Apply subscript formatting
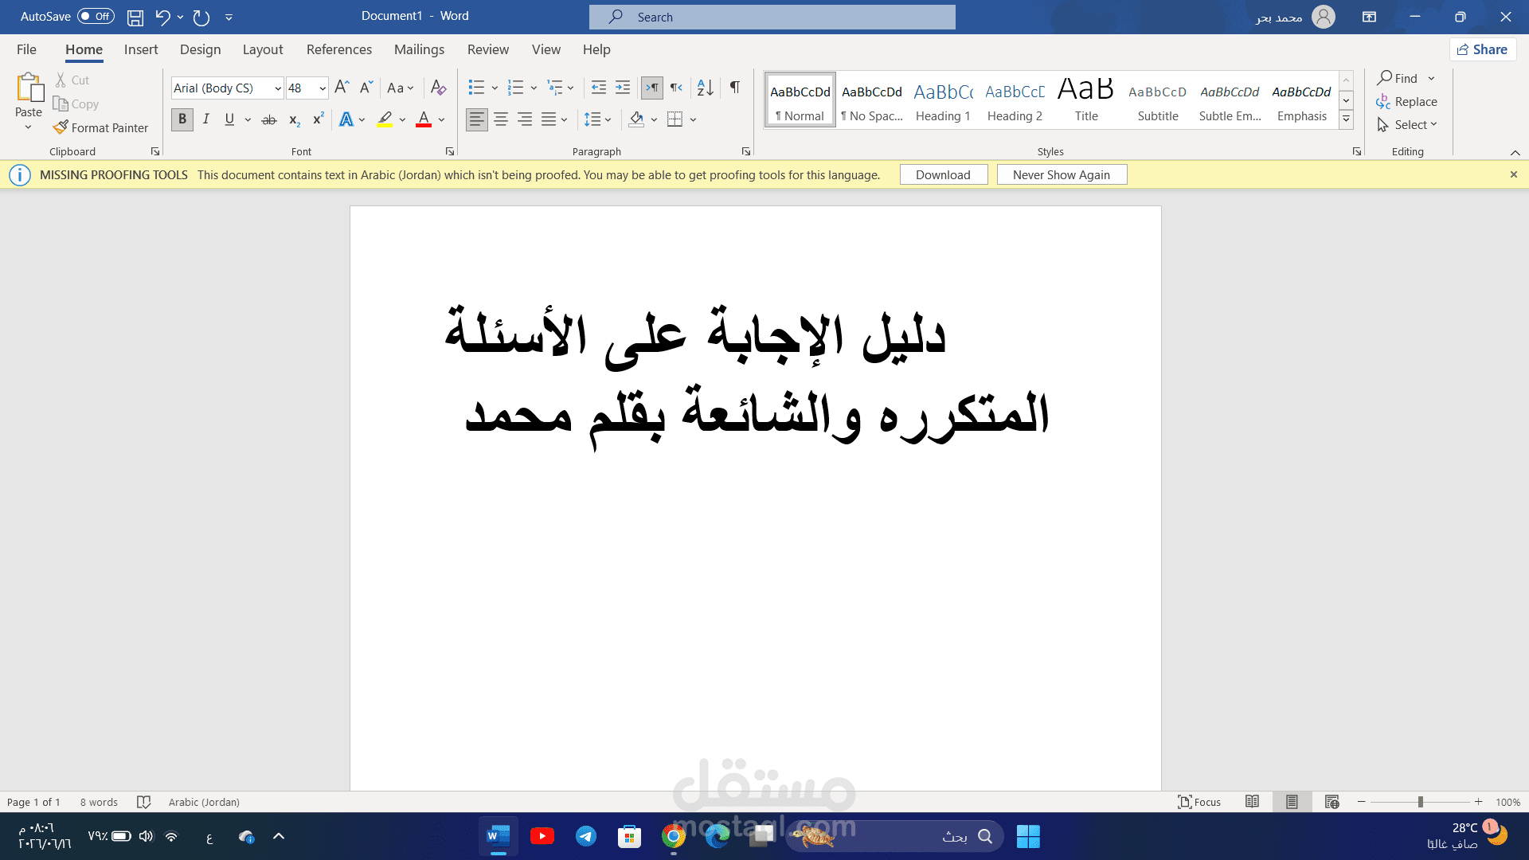Image resolution: width=1529 pixels, height=860 pixels. pyautogui.click(x=294, y=119)
